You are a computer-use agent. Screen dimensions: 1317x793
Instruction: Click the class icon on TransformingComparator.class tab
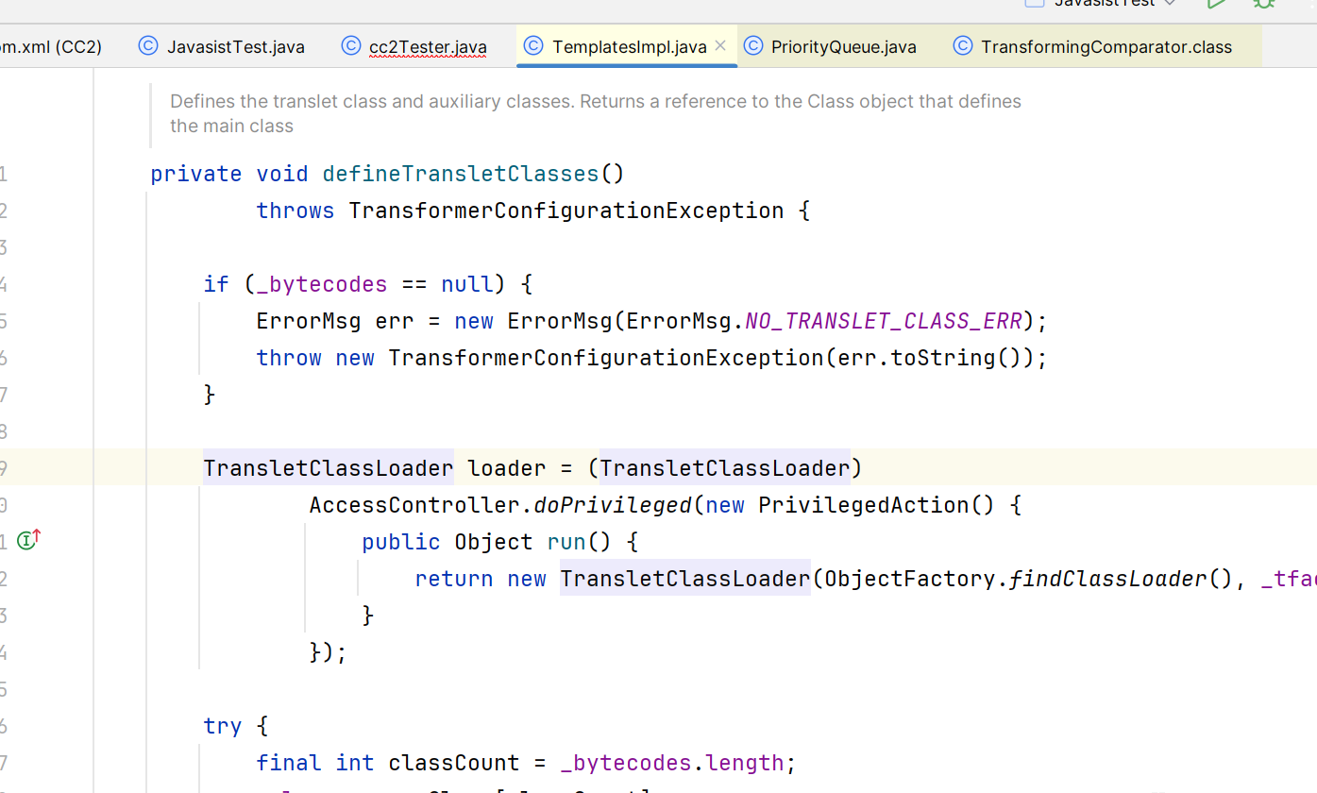tap(963, 46)
